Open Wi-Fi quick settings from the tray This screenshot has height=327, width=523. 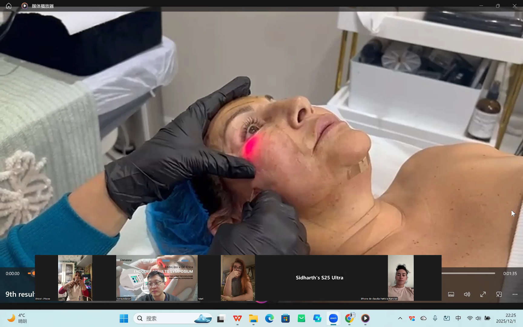(x=469, y=318)
